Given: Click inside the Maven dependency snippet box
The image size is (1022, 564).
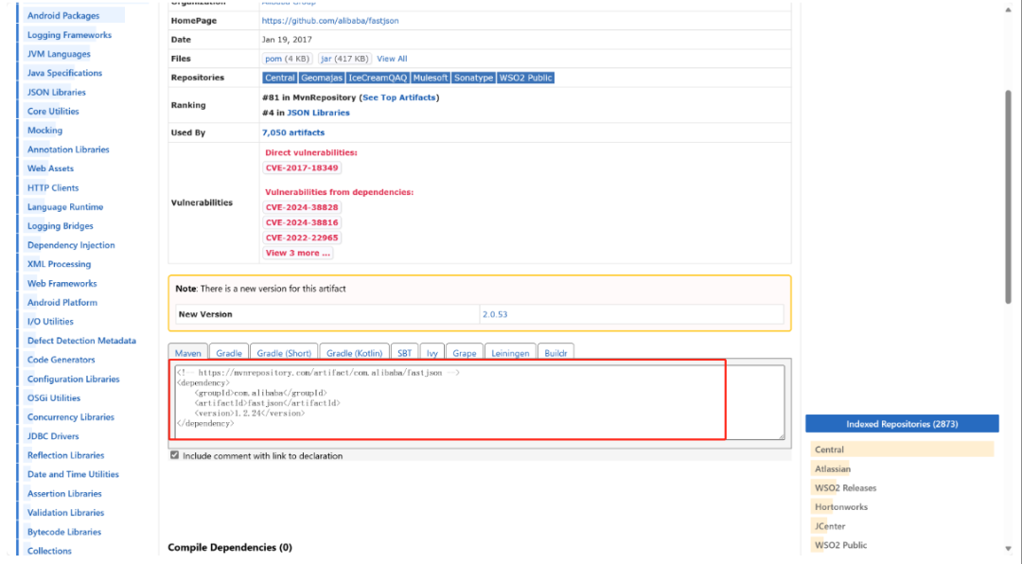Looking at the screenshot, I should pos(479,401).
